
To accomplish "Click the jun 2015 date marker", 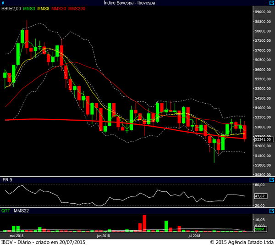I will coord(103,236).
